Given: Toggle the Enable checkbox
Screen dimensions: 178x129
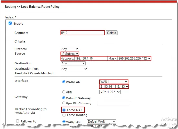Looking at the screenshot, I should [x=10, y=23].
